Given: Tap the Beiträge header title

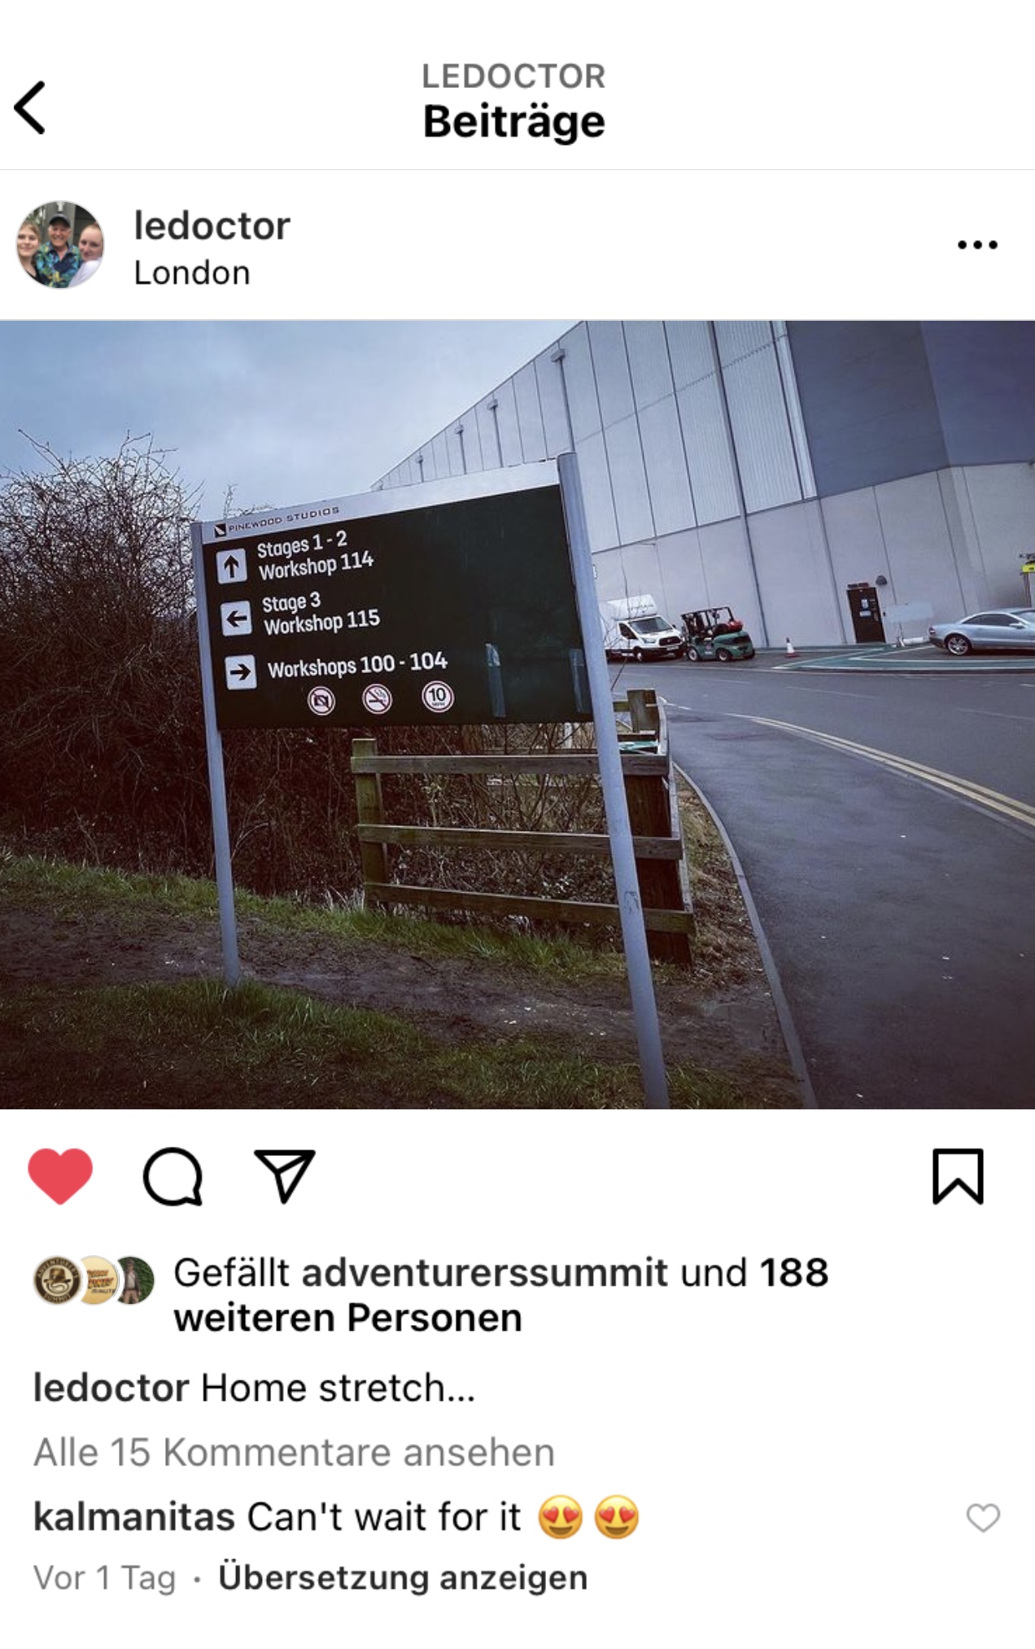Looking at the screenshot, I should point(514,121).
